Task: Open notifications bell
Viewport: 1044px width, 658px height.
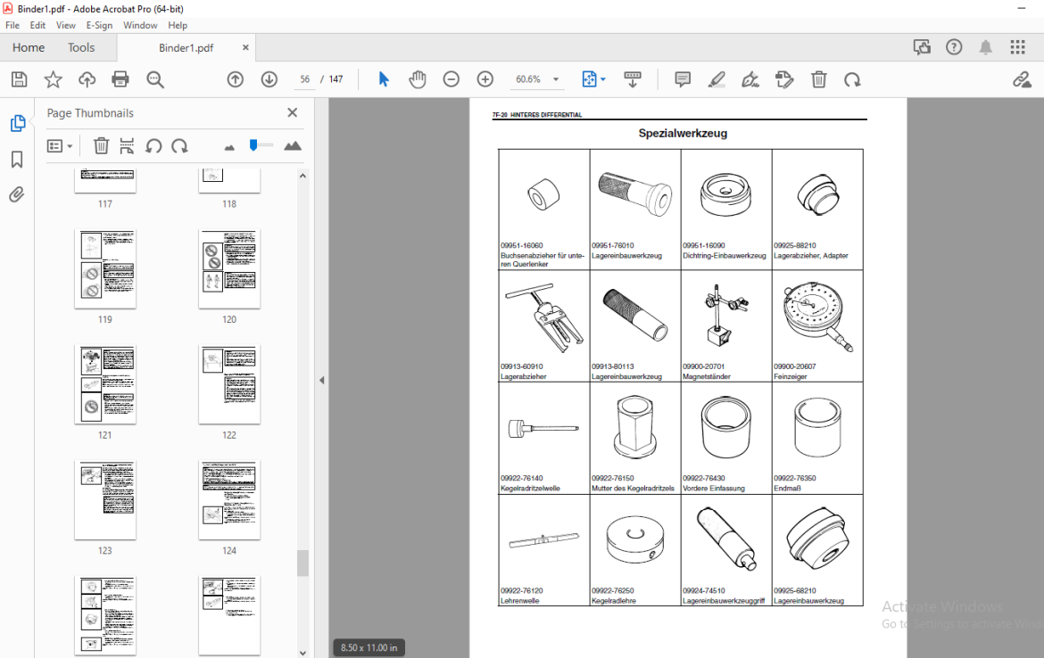Action: tap(985, 47)
